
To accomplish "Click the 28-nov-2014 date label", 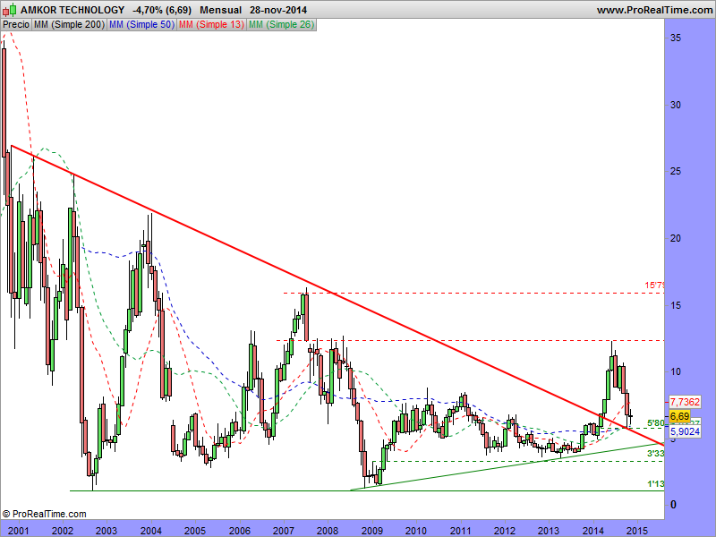I will coord(278,10).
